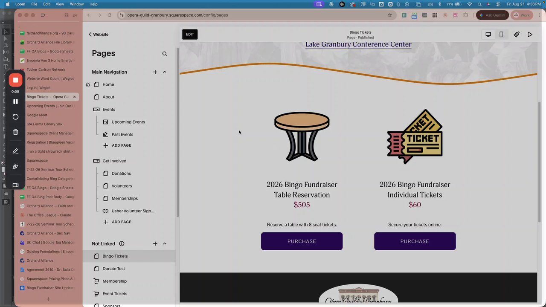Click ADD PAGE under Get Involved
546x307 pixels.
click(117, 222)
